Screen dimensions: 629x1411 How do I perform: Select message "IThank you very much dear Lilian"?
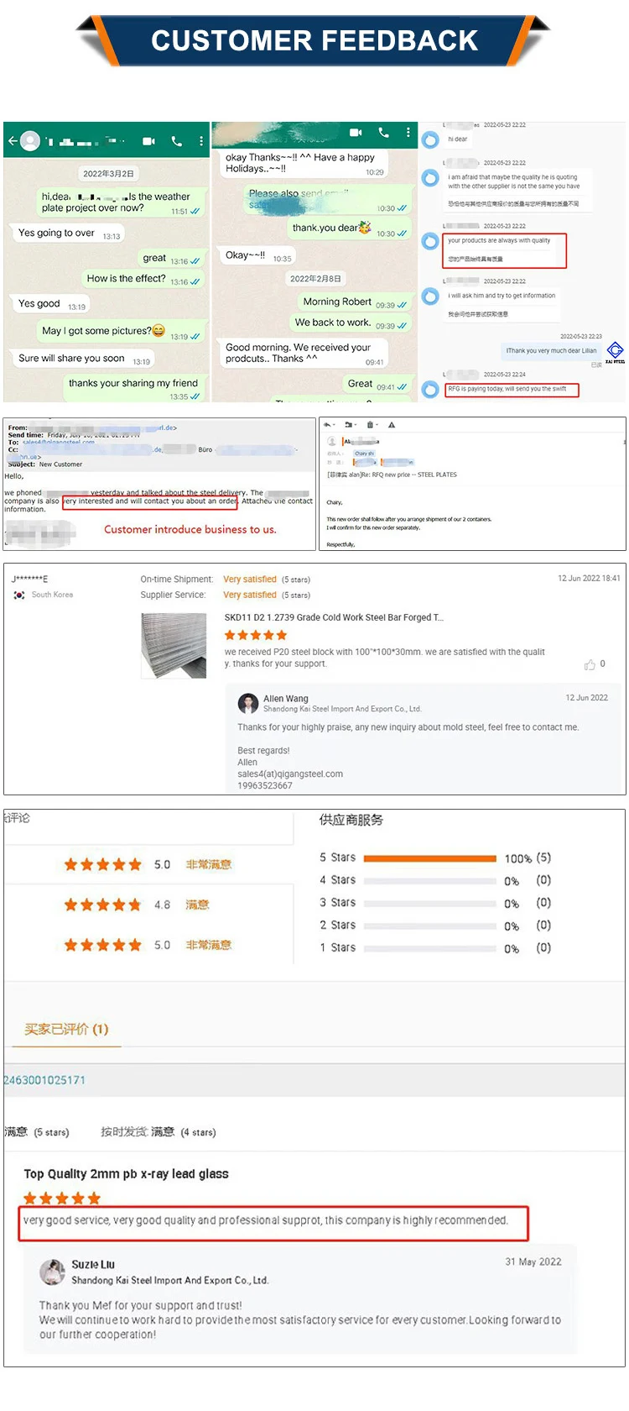point(551,350)
